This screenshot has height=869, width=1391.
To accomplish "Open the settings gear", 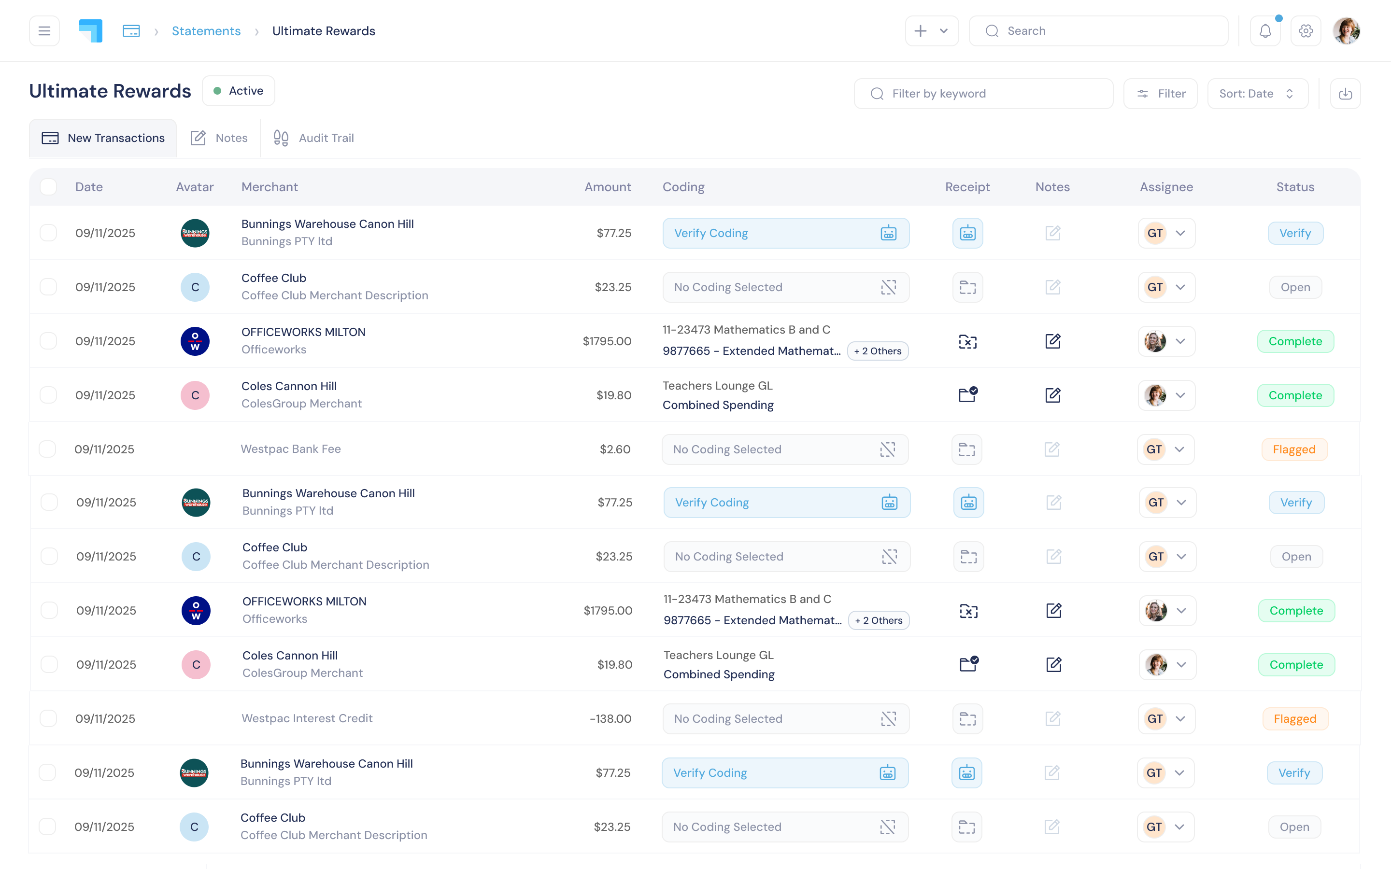I will click(x=1306, y=30).
